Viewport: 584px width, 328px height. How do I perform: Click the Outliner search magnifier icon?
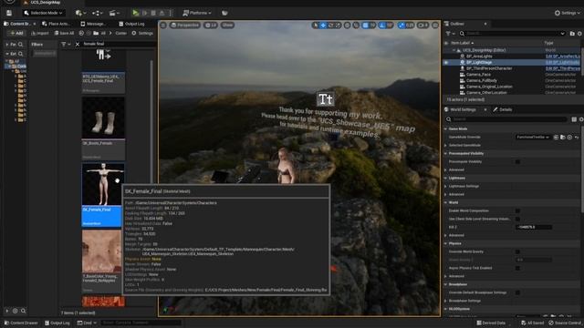pos(462,34)
